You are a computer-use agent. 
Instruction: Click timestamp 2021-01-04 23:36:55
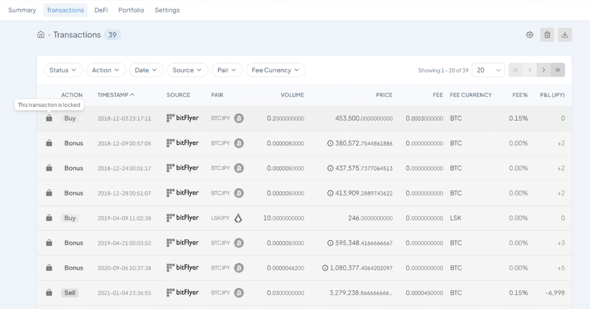[124, 293]
